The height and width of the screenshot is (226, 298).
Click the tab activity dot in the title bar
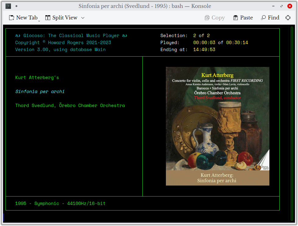click(x=16, y=6)
